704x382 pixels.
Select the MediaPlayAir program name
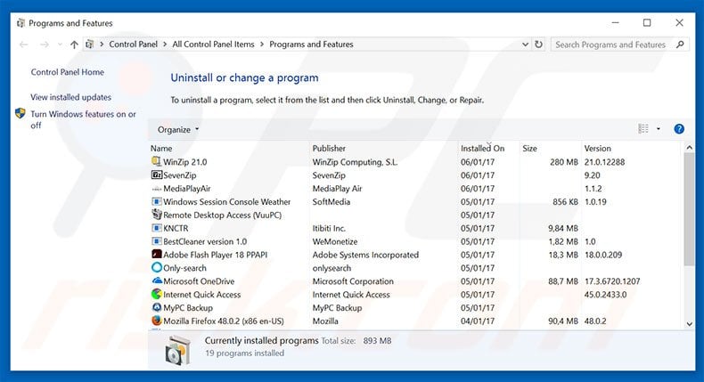tap(187, 189)
